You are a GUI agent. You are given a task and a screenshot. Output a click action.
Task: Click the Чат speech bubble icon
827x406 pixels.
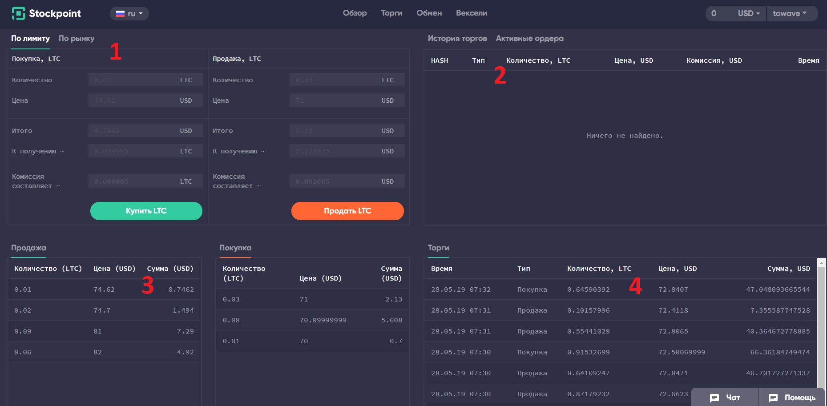(714, 398)
